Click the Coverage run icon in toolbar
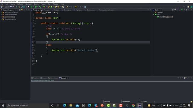The width and height of the screenshot is (193, 108). pos(40,7)
